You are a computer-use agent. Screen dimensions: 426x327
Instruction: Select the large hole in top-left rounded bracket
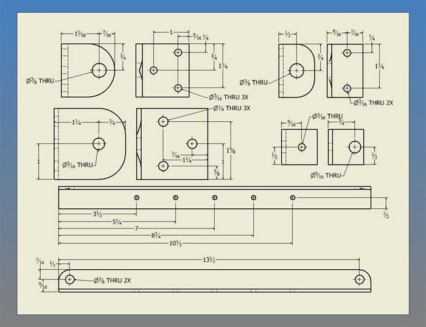(99, 70)
